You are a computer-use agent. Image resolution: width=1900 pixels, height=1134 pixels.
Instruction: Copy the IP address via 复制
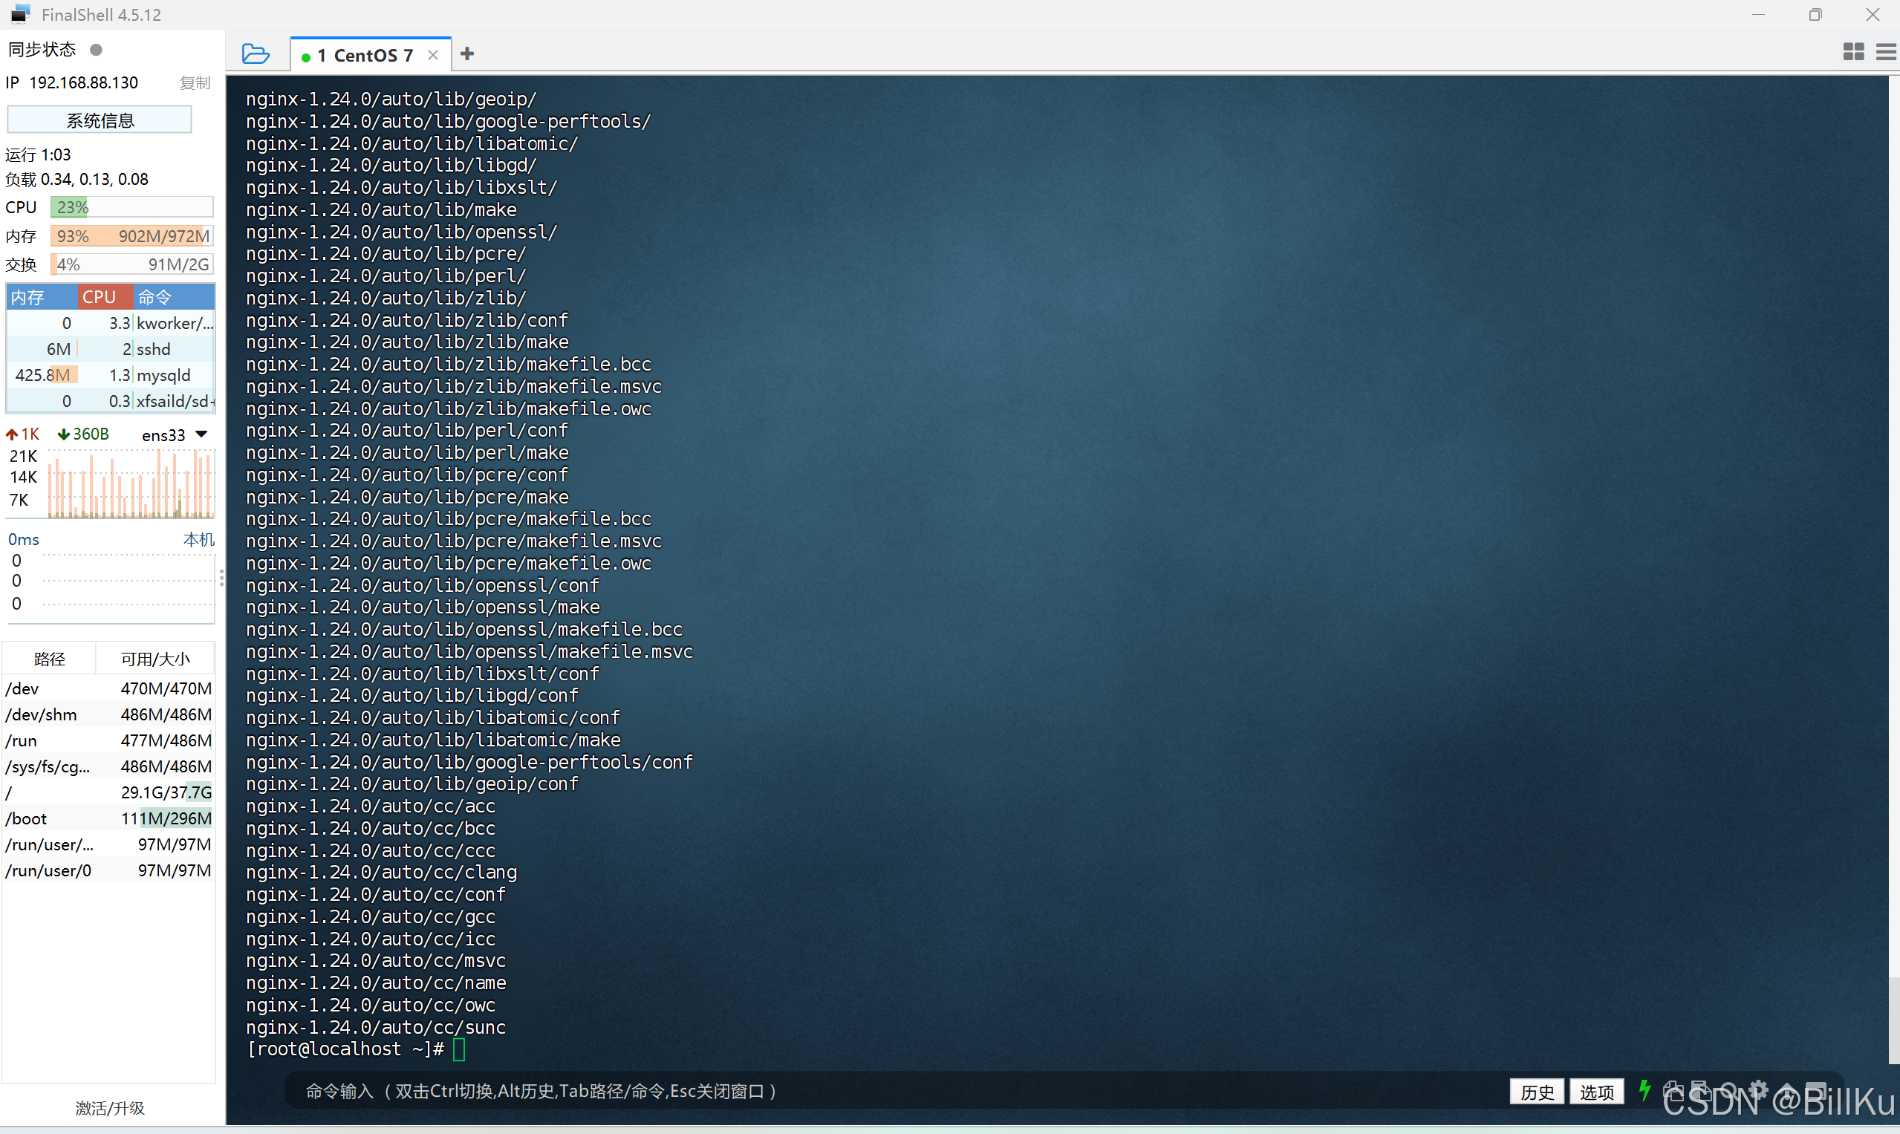click(195, 82)
